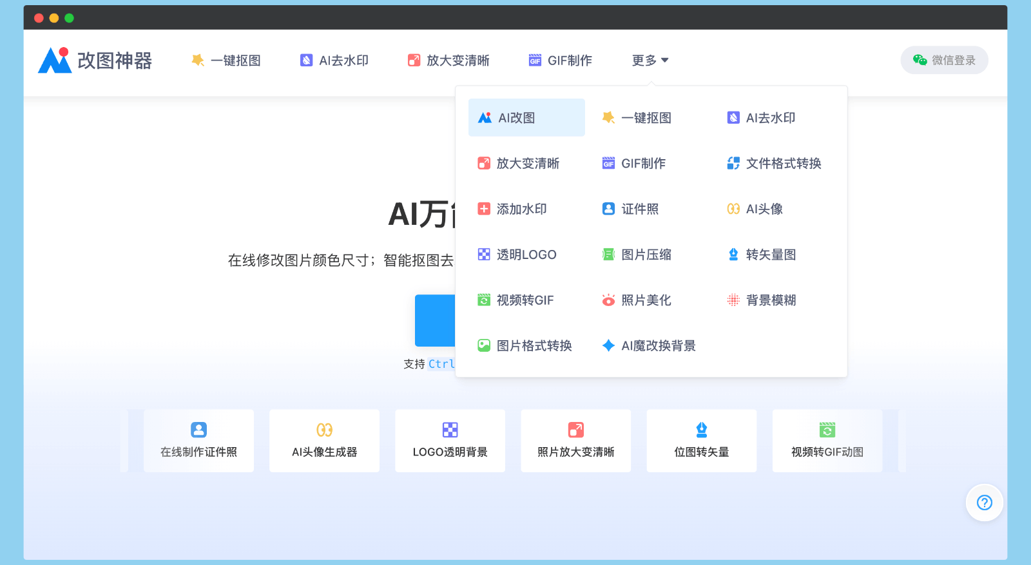The height and width of the screenshot is (565, 1031).
Task: Open the 照片放大变清晰 card label
Action: (x=576, y=452)
